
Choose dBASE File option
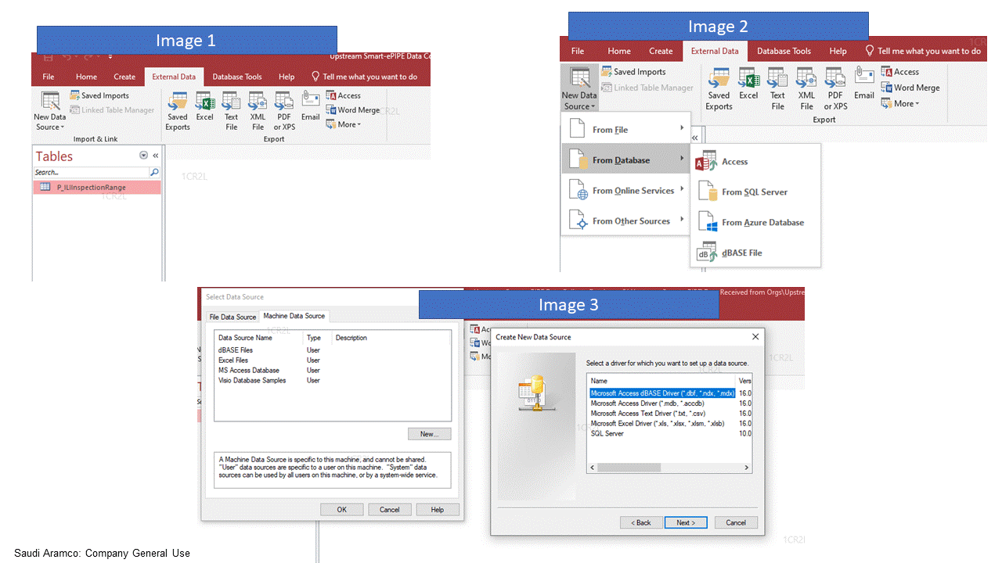pos(755,253)
